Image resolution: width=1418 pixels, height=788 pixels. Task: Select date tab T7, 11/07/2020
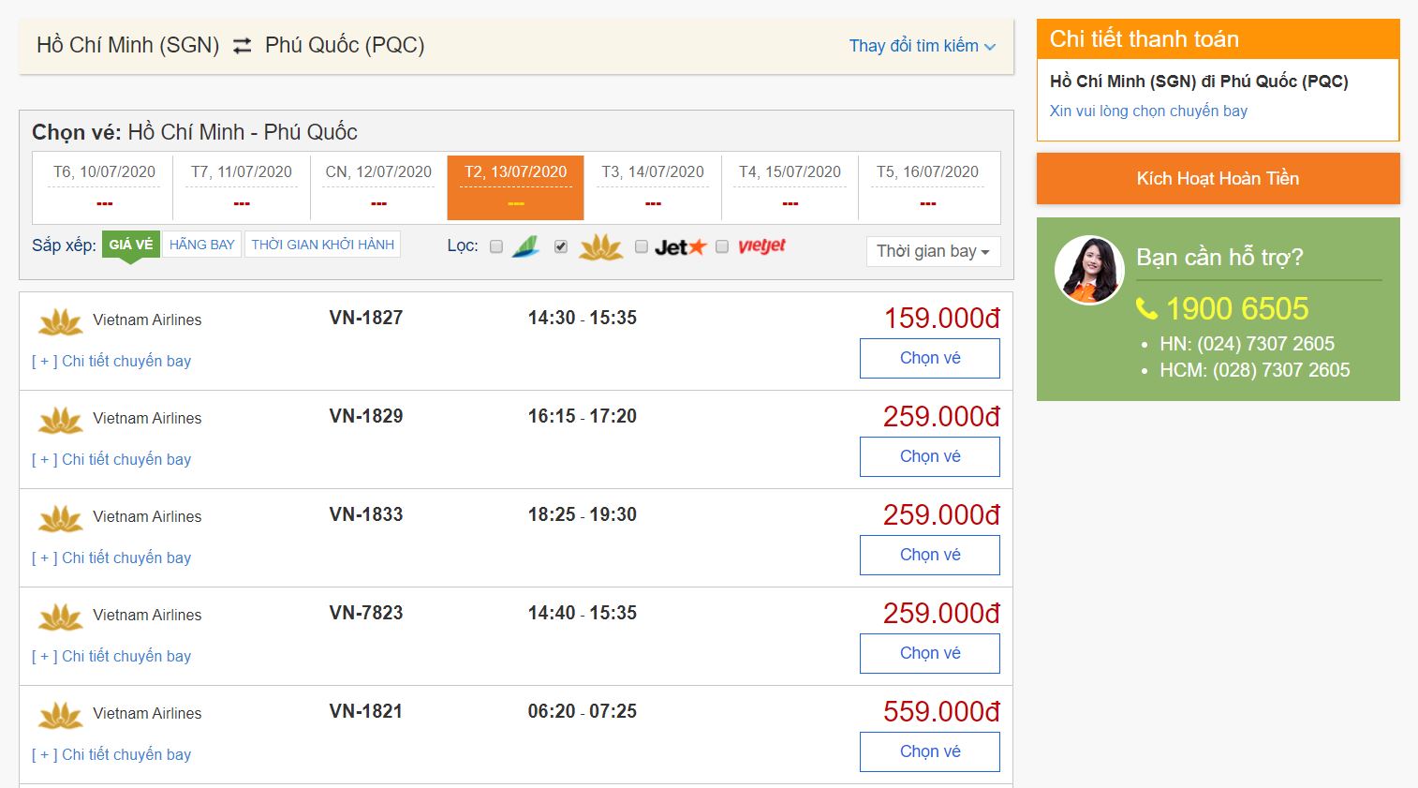tap(242, 186)
